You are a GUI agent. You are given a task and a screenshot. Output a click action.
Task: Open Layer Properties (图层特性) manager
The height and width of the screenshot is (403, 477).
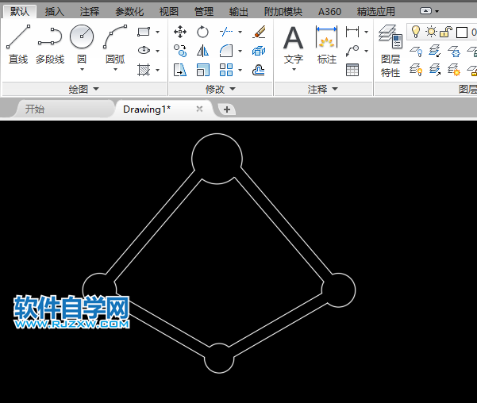click(390, 50)
